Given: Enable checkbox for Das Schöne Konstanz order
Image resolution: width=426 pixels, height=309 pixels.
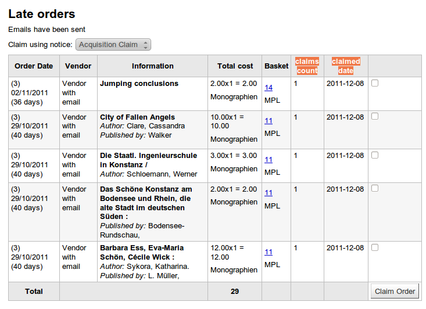Looking at the screenshot, I should 375,188.
